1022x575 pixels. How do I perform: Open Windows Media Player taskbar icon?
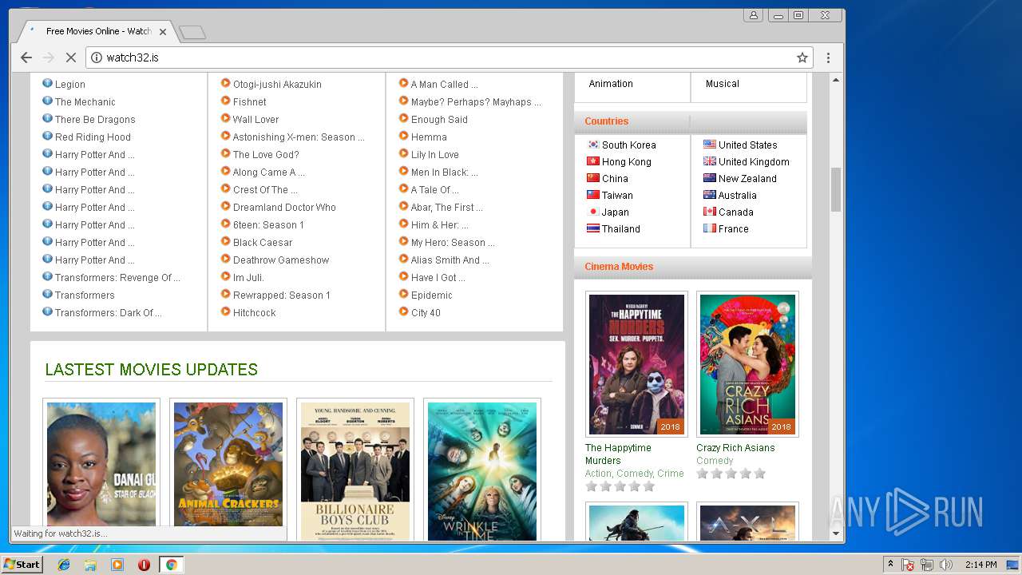(x=117, y=565)
